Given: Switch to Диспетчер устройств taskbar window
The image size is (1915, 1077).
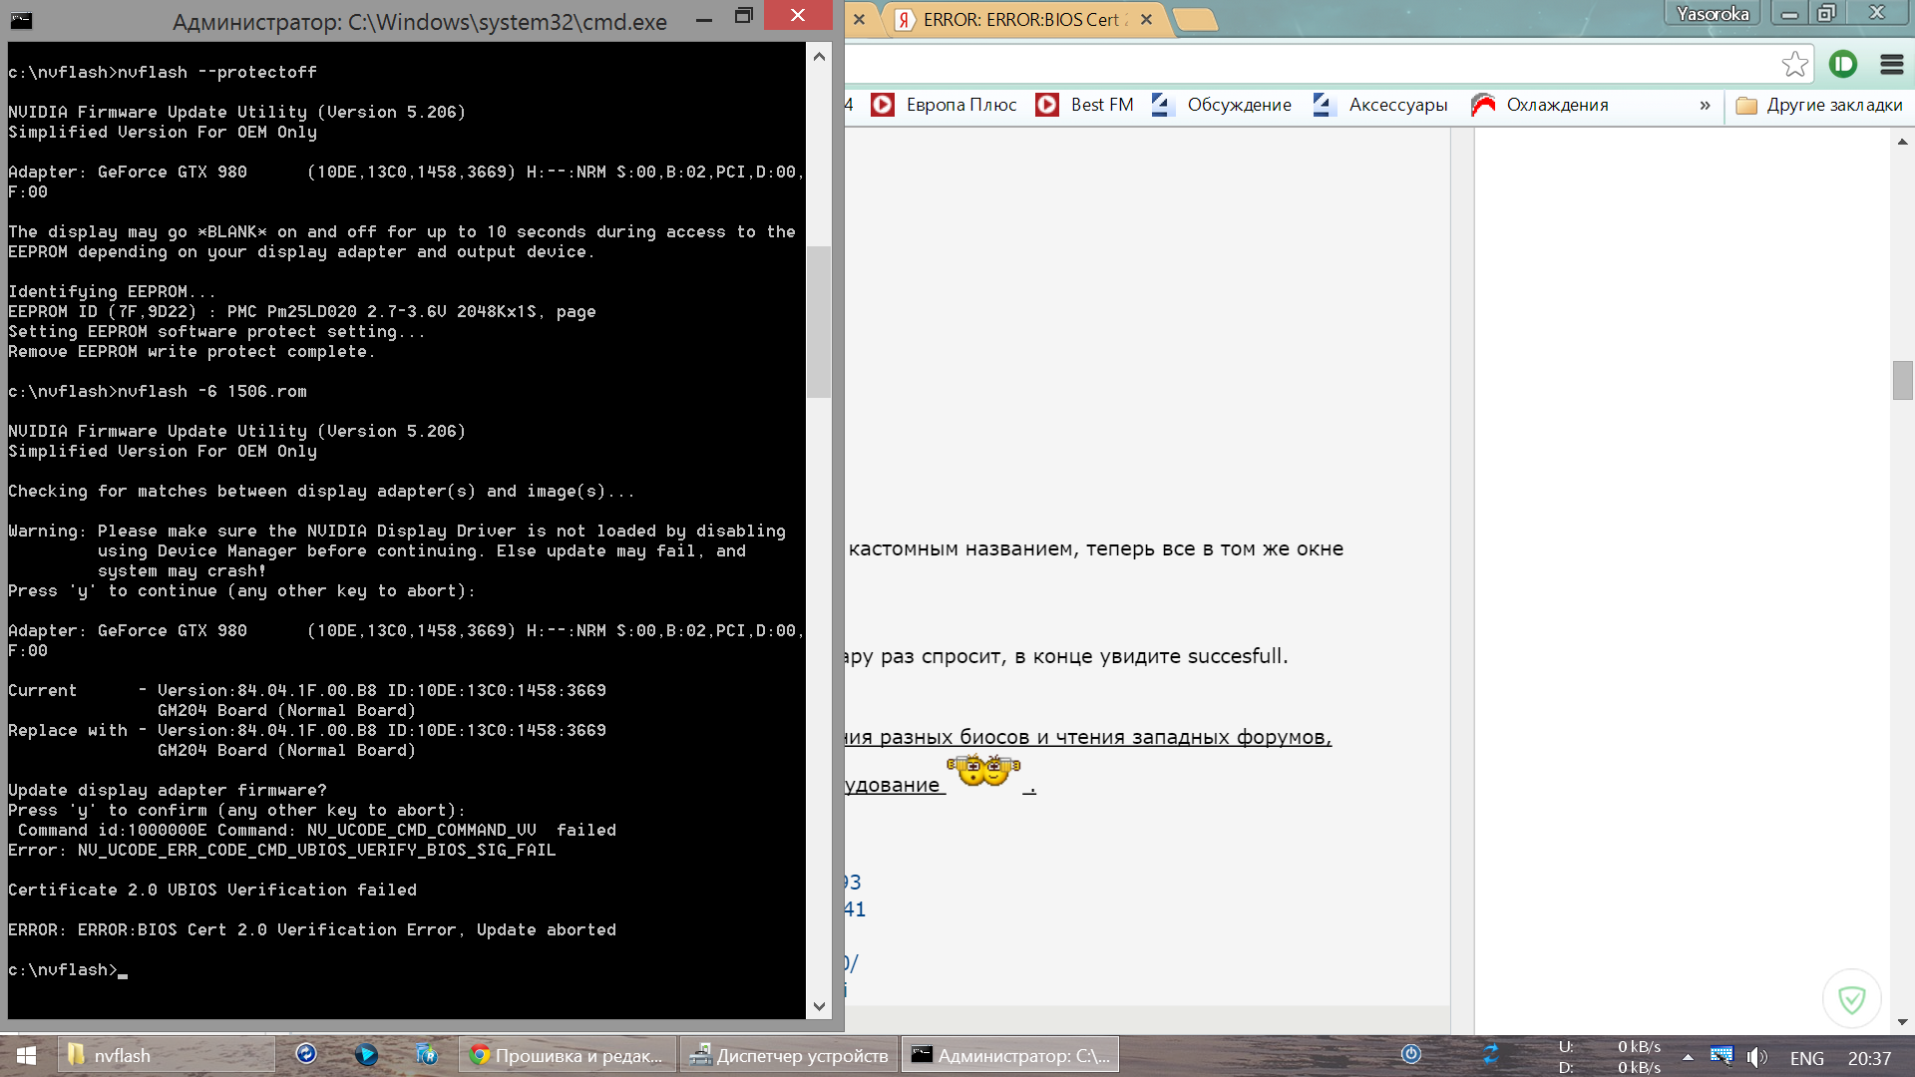Looking at the screenshot, I should coord(790,1055).
